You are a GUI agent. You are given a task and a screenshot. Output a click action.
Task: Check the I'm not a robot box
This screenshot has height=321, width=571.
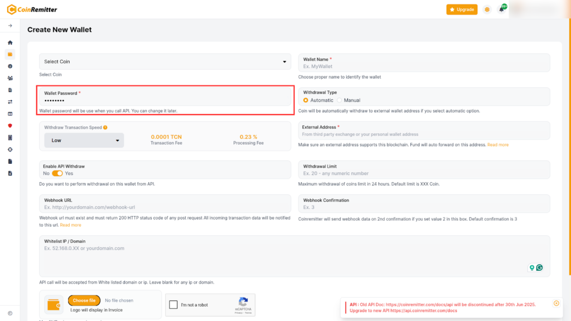[x=173, y=305]
